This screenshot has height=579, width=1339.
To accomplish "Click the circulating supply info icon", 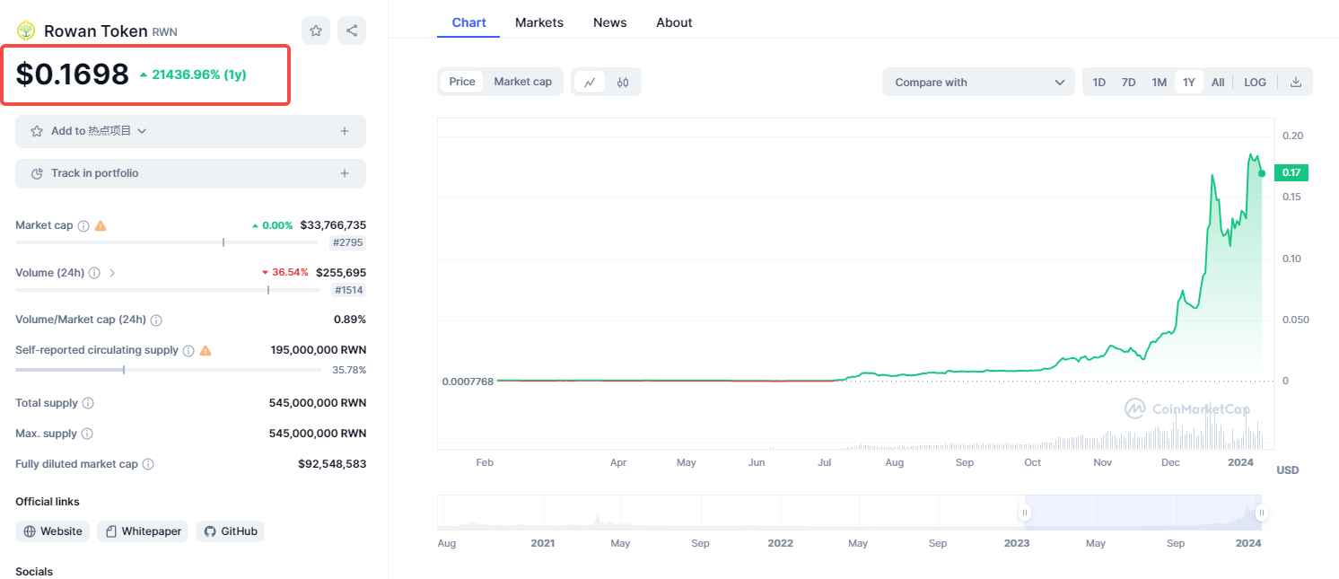I will [x=188, y=351].
